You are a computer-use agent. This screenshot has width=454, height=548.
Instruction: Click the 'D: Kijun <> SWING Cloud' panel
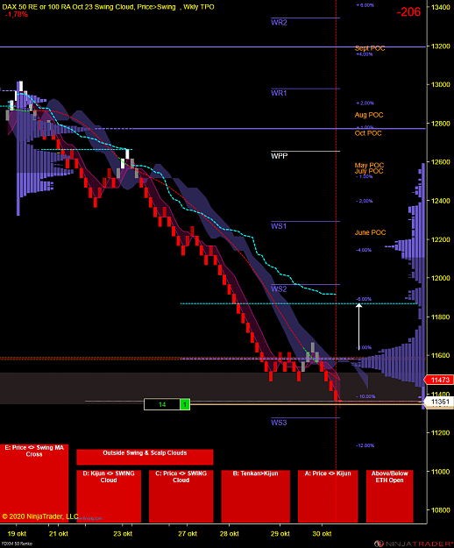point(109,496)
